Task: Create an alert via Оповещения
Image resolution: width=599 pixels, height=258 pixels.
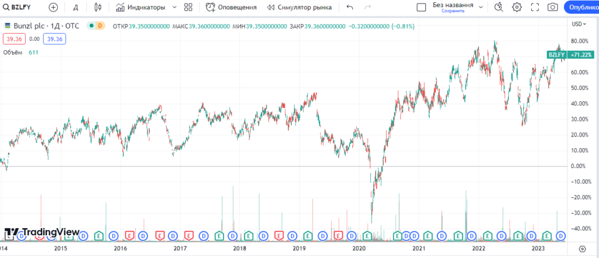Action: tap(231, 7)
